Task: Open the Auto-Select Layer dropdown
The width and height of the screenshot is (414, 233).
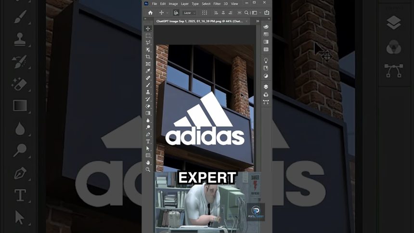Action: [189, 13]
